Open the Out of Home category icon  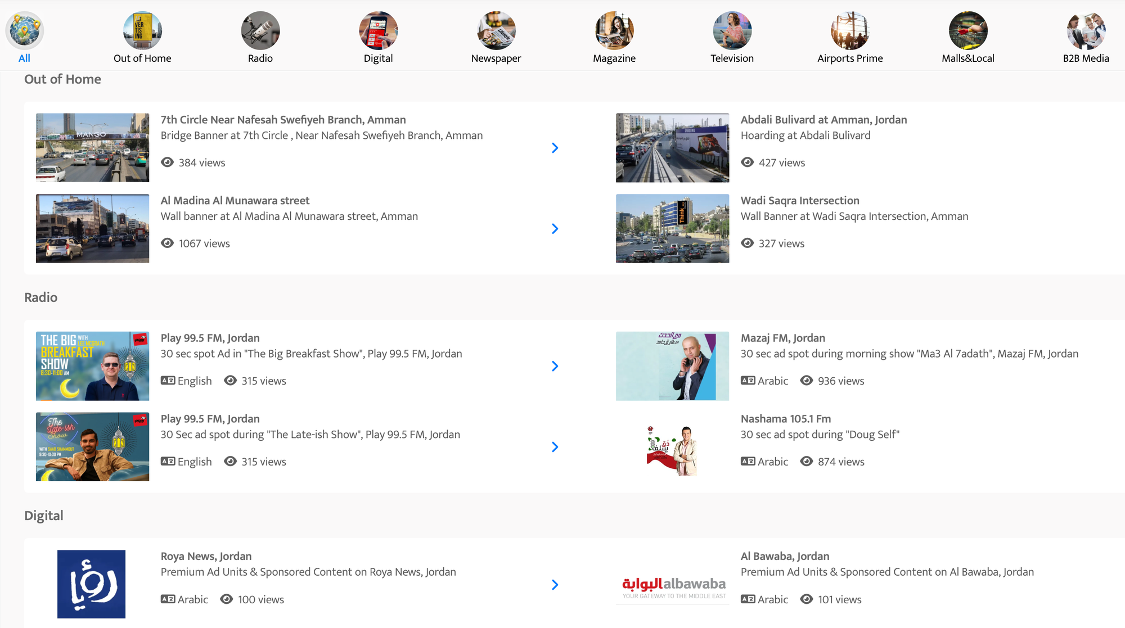[x=142, y=30]
